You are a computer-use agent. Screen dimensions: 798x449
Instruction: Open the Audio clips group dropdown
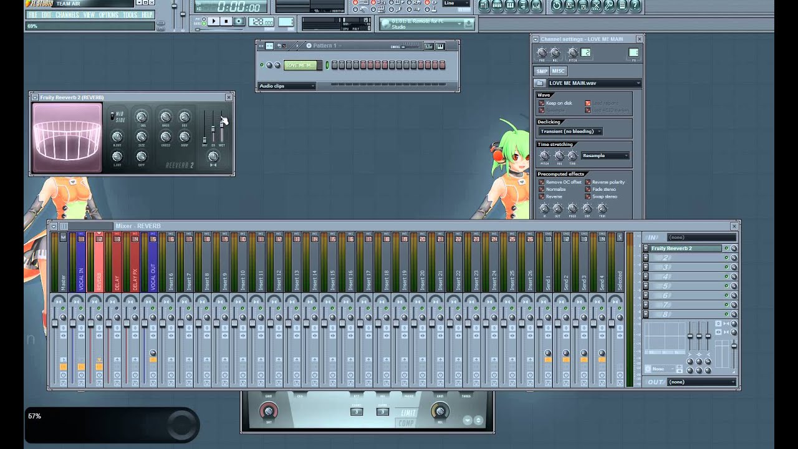click(287, 85)
